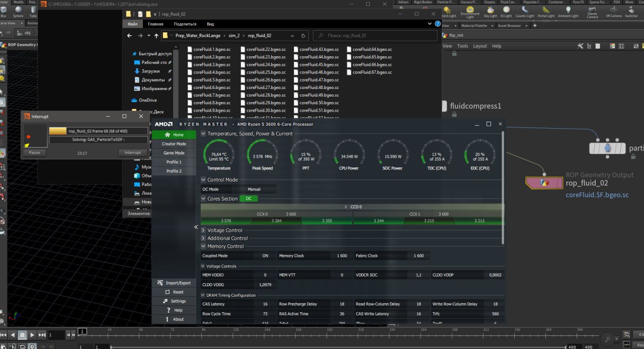Open Ryzen Master Home page
644x349 pixels.
175,135
